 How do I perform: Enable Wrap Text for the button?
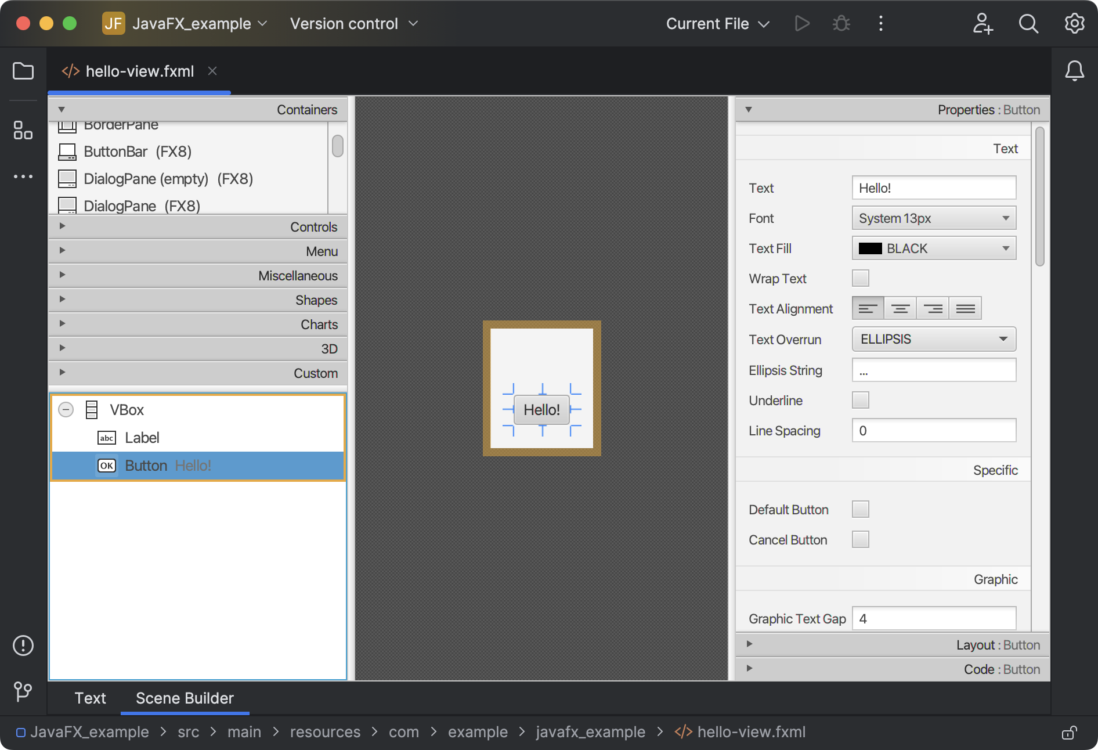click(861, 278)
